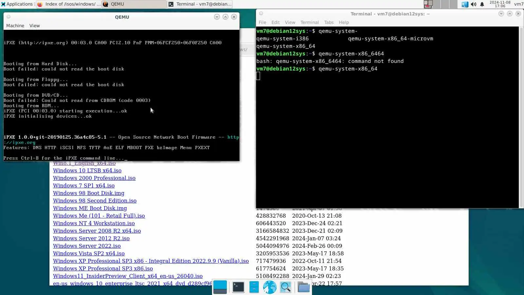The width and height of the screenshot is (524, 295).
Task: Minimize the QEMU window
Action: click(x=217, y=17)
